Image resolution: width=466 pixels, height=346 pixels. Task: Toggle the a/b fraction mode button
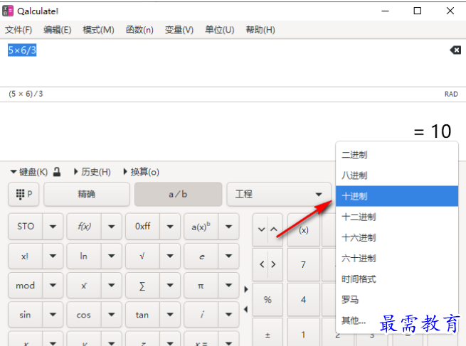coord(178,195)
